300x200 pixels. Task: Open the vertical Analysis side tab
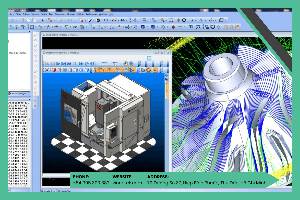167,90
